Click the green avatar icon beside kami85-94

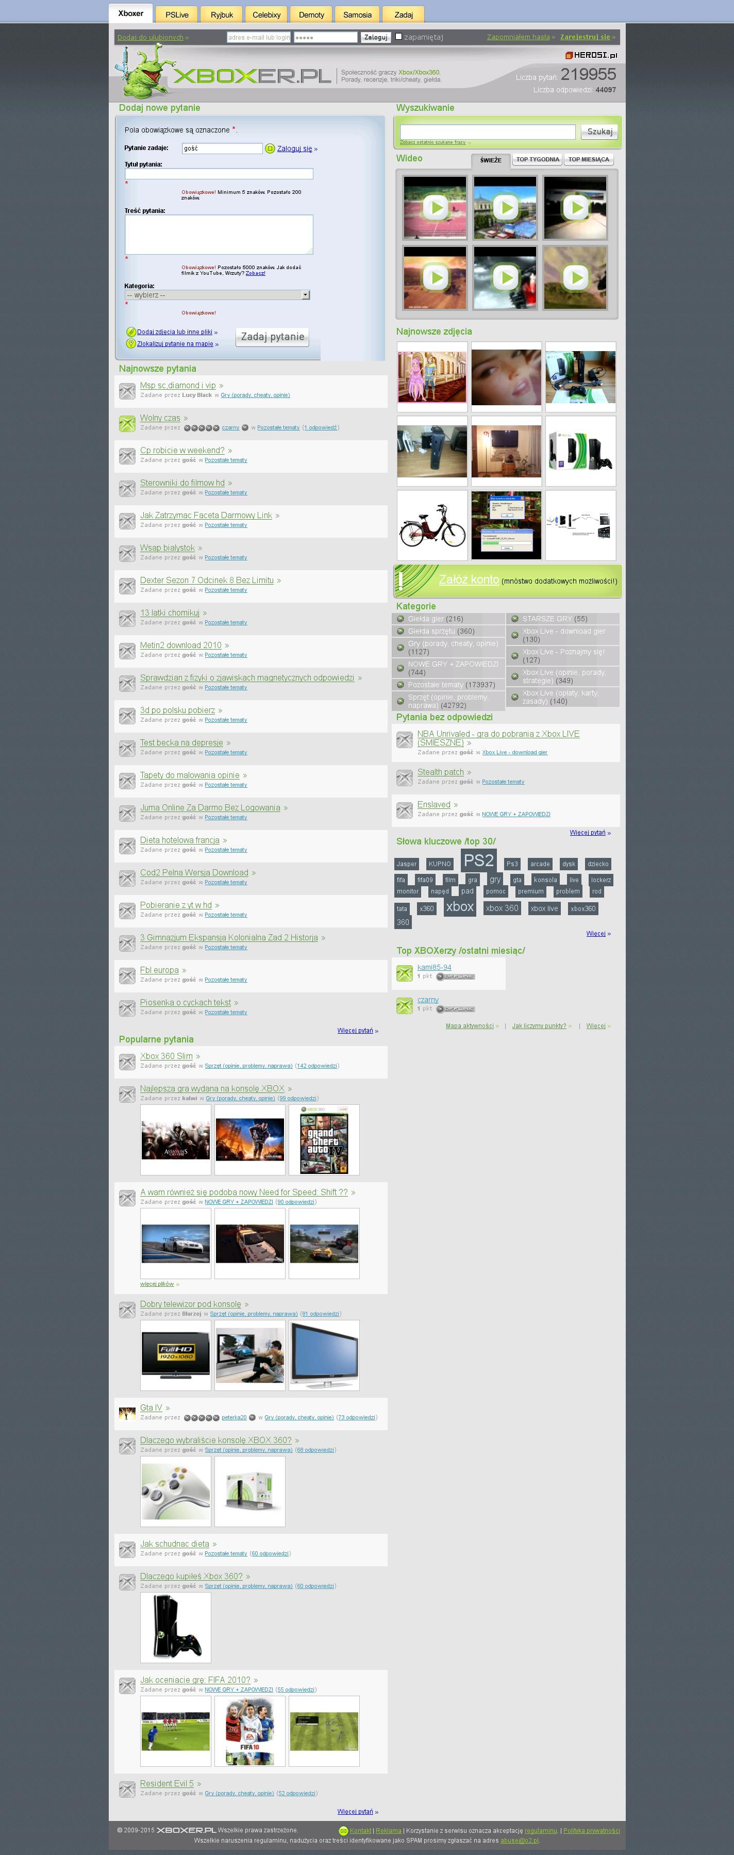click(405, 973)
